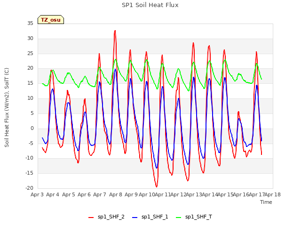The width and height of the screenshot is (301, 226).
Task: Click the Apr 9 x-axis tick label
Action: coord(131,194)
